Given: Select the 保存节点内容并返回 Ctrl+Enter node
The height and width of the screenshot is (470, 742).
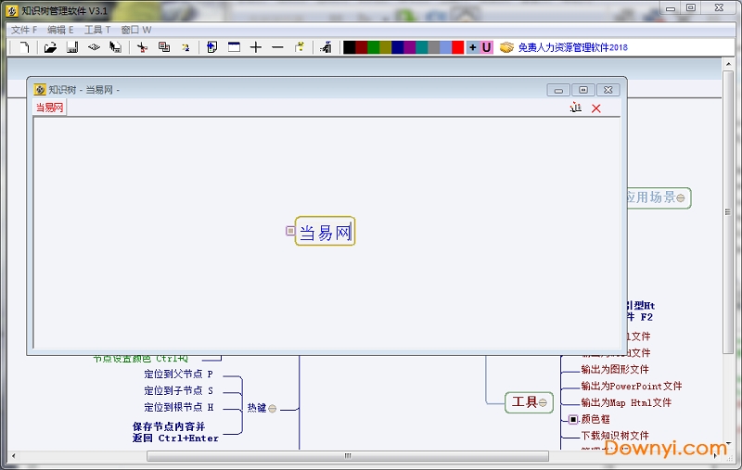Looking at the screenshot, I should (175, 432).
